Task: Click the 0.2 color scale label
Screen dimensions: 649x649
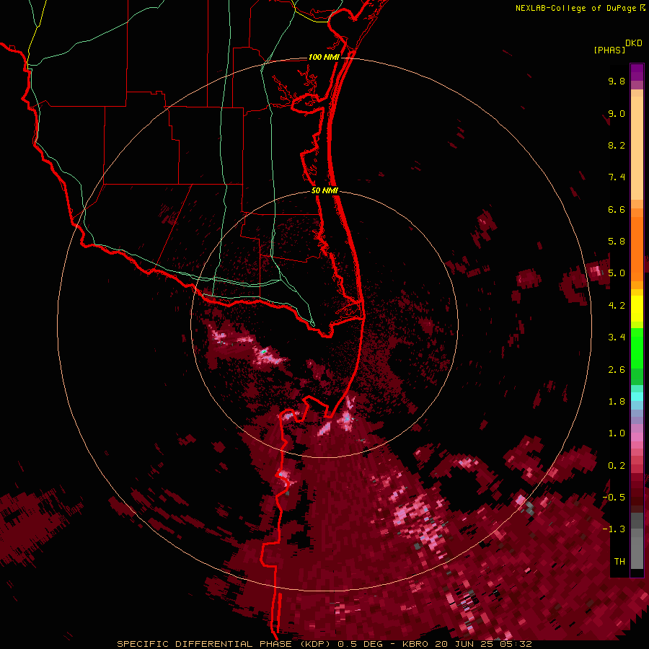Action: 617,466
